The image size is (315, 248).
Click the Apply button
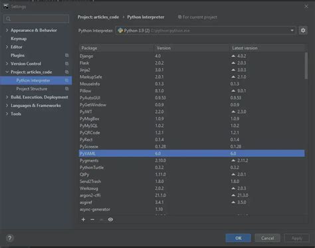[x=296, y=238]
